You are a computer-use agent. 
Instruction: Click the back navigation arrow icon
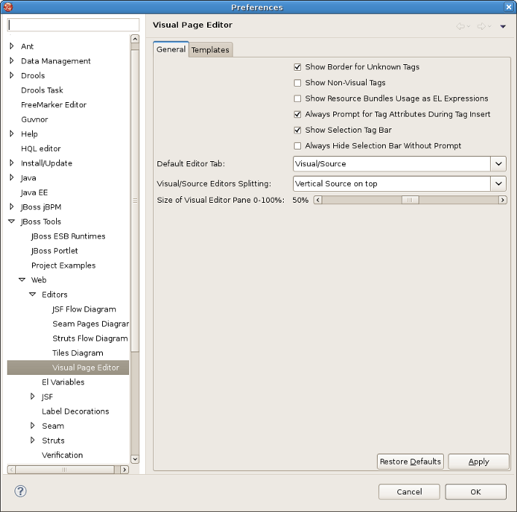coord(460,26)
